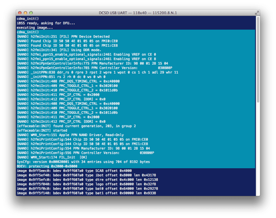
Task: Click the first unhighlighted 'cdma_init()' line
Action: (x=28, y=19)
